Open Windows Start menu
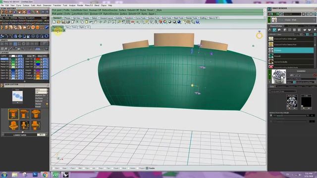This screenshot has height=178, width=317. [x=4, y=175]
